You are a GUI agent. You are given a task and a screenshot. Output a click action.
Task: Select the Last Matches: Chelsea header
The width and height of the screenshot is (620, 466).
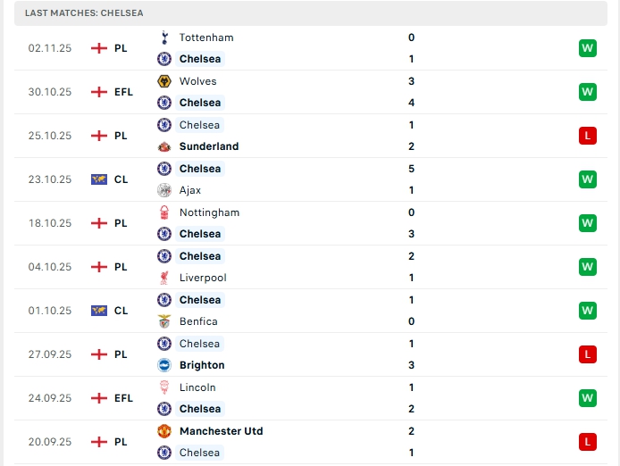[x=311, y=13]
